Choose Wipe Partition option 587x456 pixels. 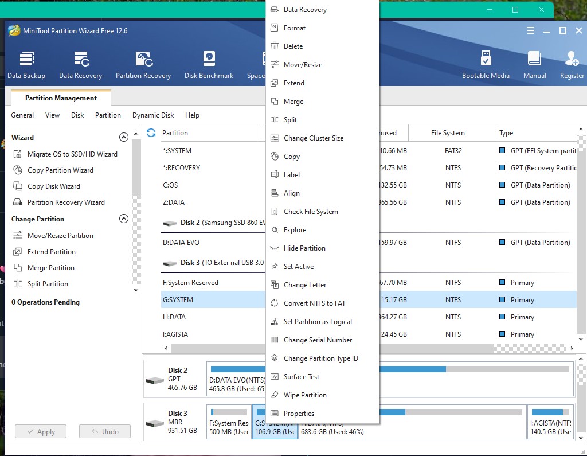[x=322, y=395]
